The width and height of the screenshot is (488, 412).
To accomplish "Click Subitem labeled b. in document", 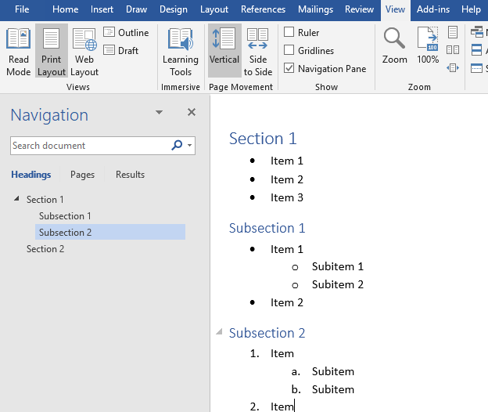I will tap(333, 389).
